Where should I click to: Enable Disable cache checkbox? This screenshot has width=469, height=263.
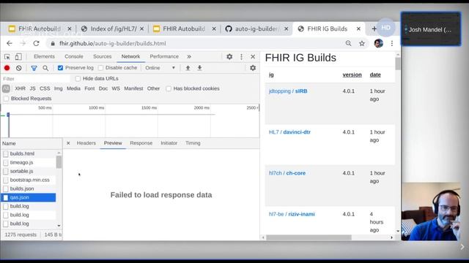[100, 68]
